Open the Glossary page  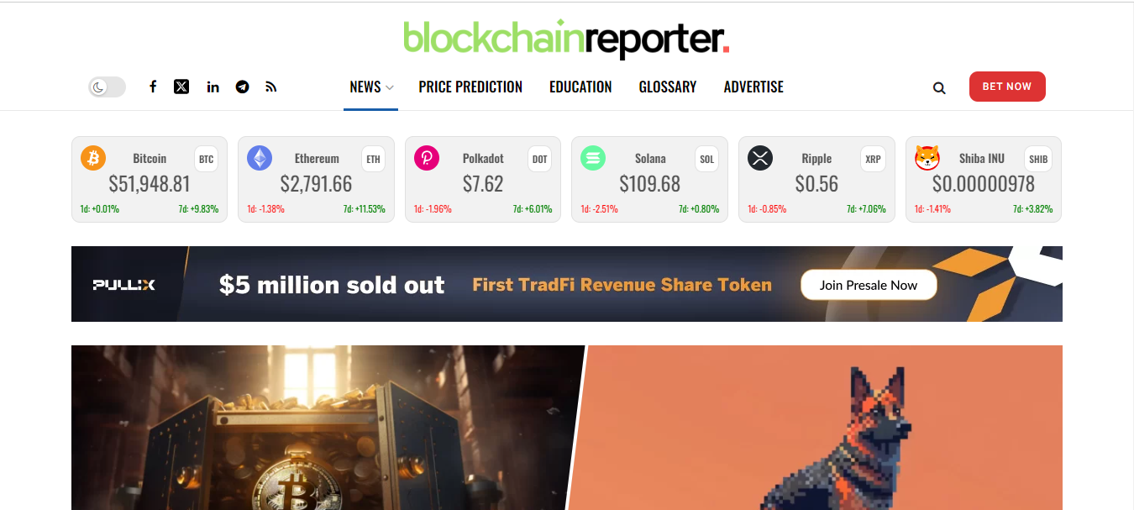point(668,87)
